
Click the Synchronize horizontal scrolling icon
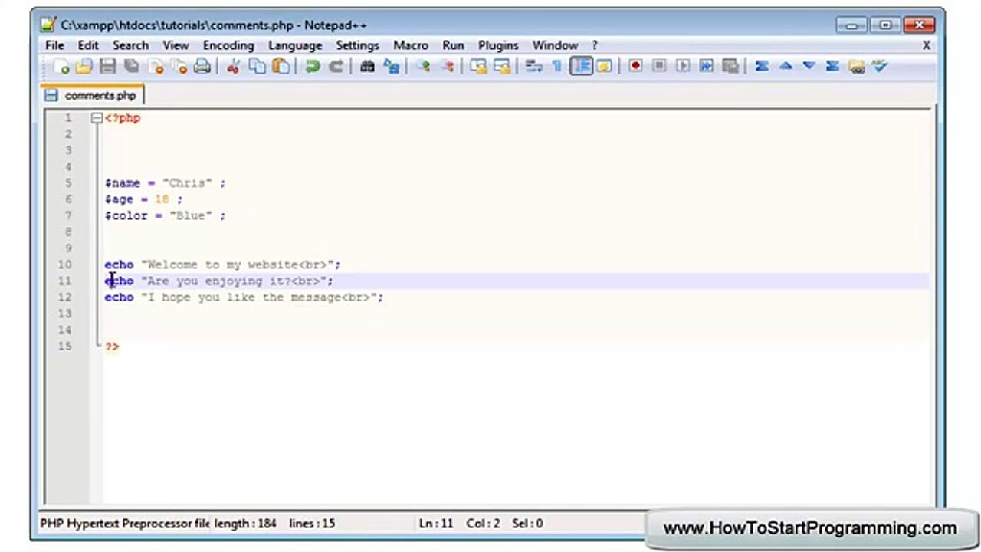pos(503,67)
